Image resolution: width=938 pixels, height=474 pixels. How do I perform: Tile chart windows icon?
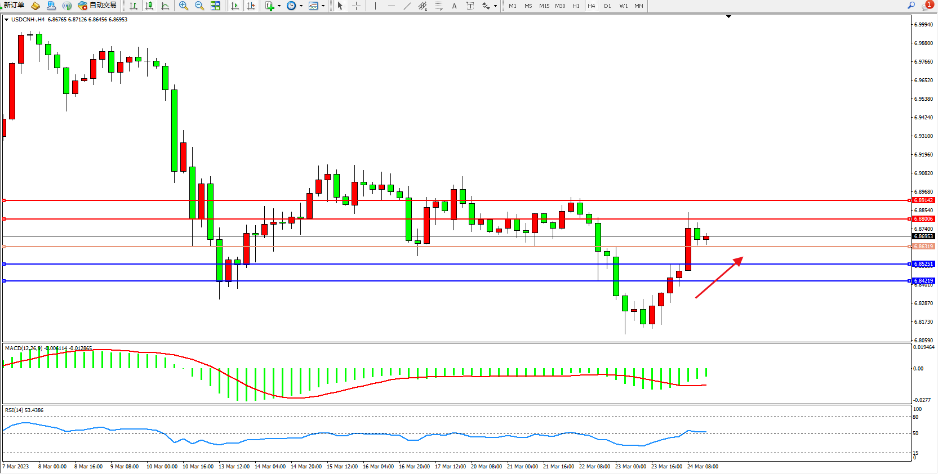(x=215, y=6)
